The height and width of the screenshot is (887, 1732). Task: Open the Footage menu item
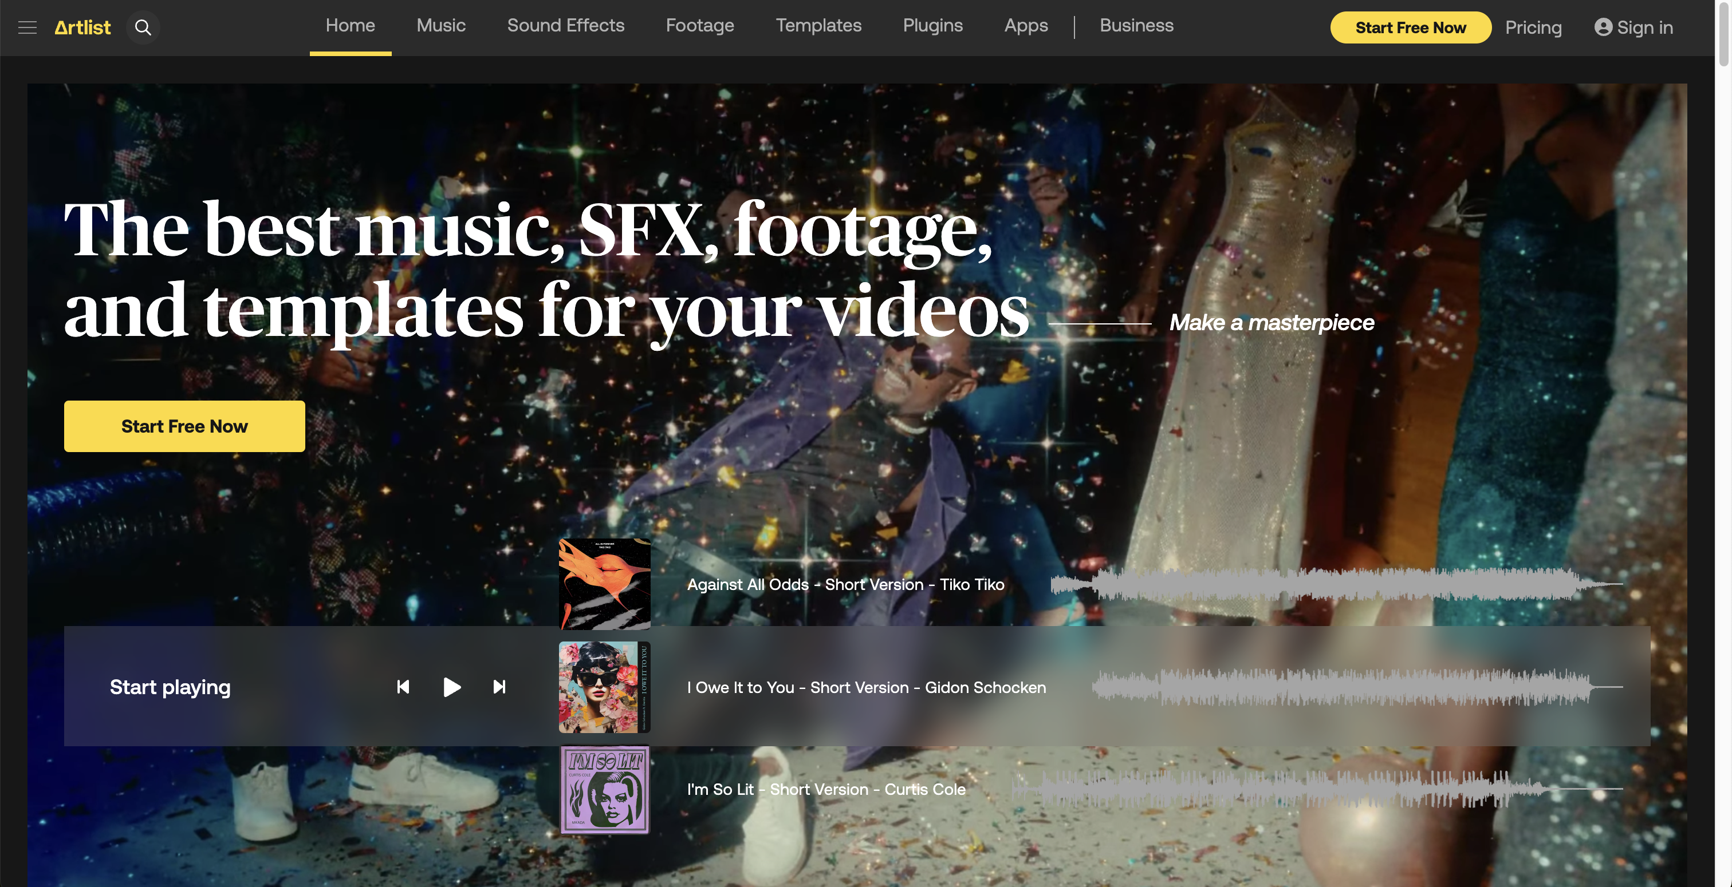pos(700,26)
